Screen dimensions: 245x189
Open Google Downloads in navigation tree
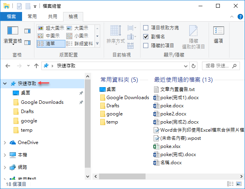(42, 102)
